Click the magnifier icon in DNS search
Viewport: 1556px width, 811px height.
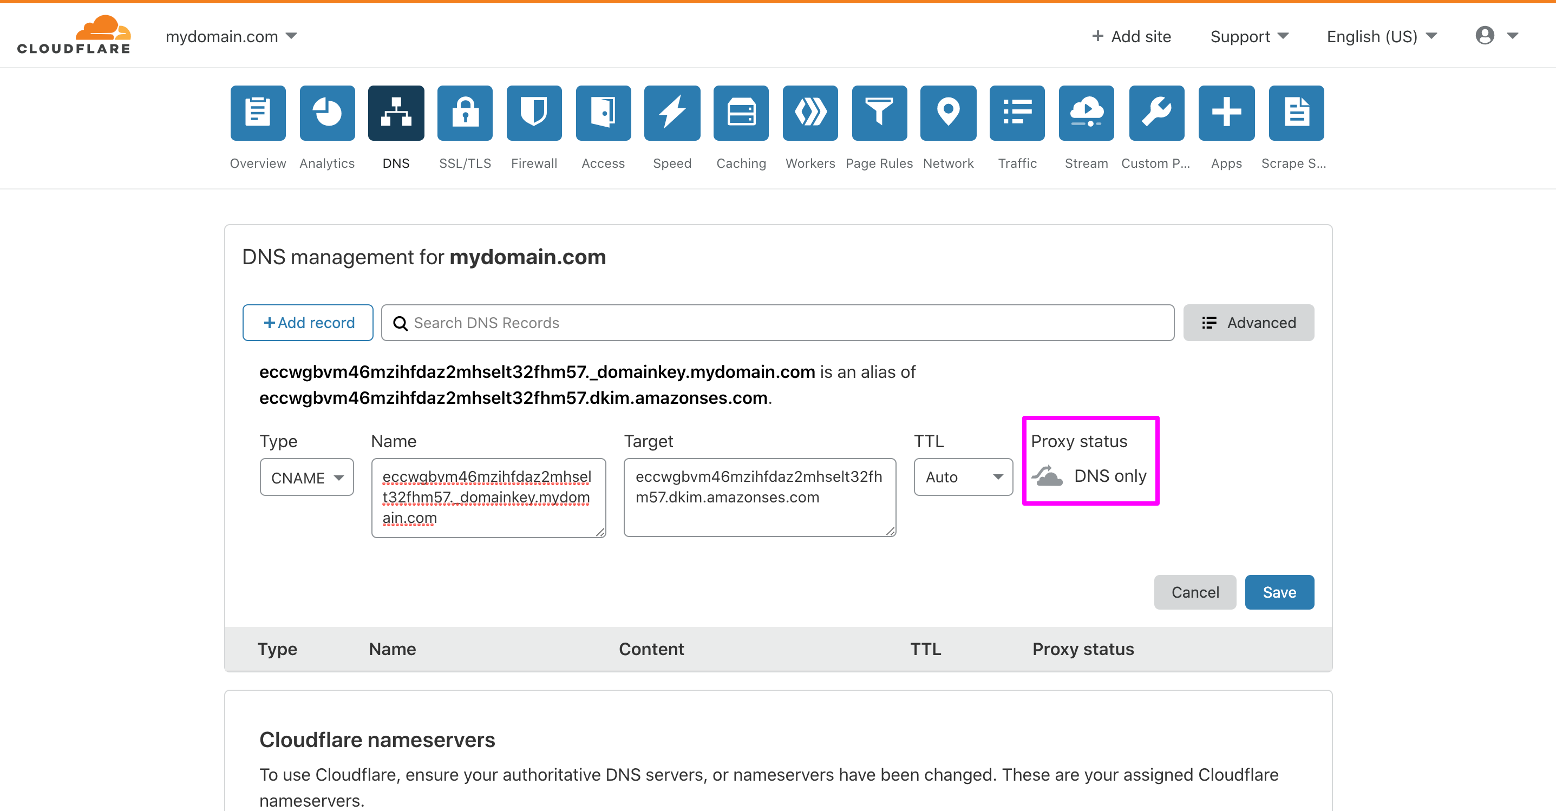pos(400,323)
